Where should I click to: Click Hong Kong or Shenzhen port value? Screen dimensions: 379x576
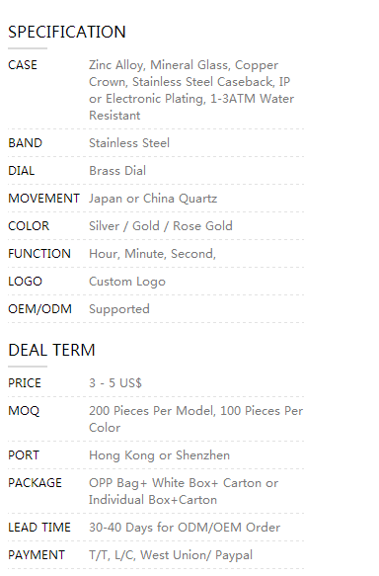coord(159,455)
